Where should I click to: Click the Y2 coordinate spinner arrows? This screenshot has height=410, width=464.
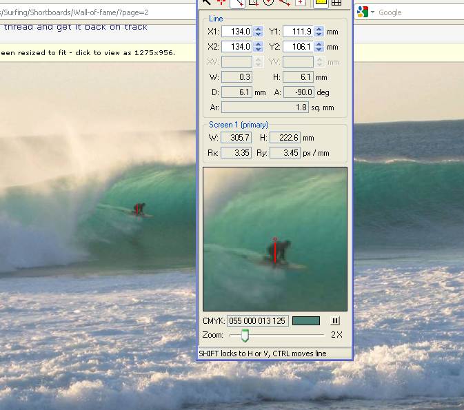(319, 47)
